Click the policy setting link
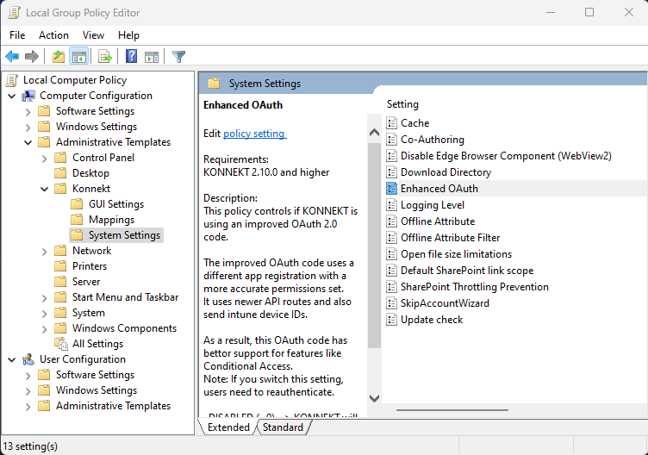The width and height of the screenshot is (648, 455). (x=253, y=134)
